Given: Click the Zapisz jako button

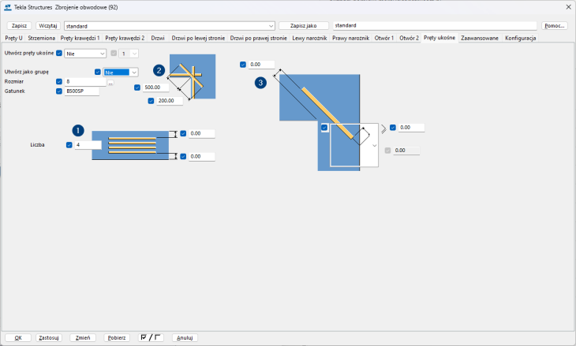Looking at the screenshot, I should click(x=304, y=26).
